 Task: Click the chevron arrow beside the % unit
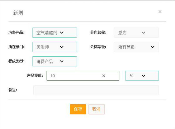pyautogui.click(x=143, y=76)
